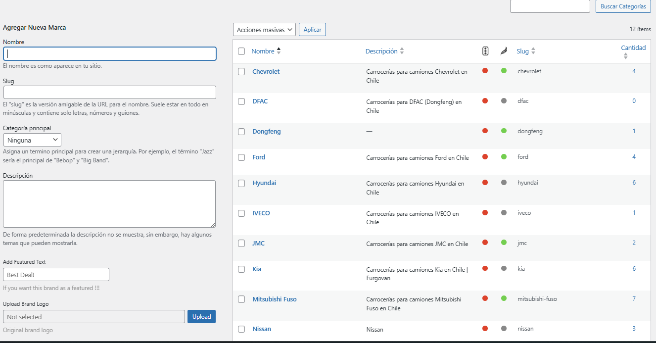Click the red SEO dot for Ford
656x343 pixels.
click(x=485, y=156)
